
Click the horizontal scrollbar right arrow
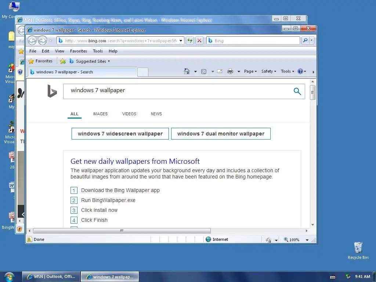(307, 231)
